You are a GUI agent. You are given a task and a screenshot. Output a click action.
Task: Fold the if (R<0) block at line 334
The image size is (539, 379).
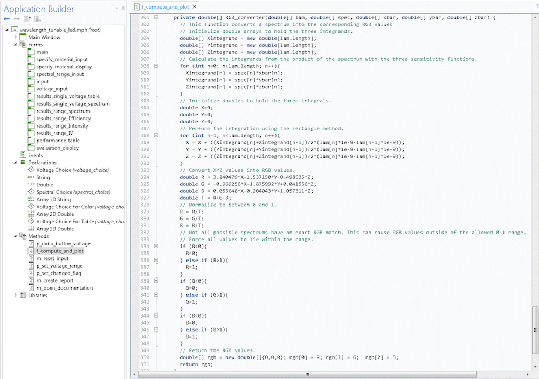tap(156, 246)
